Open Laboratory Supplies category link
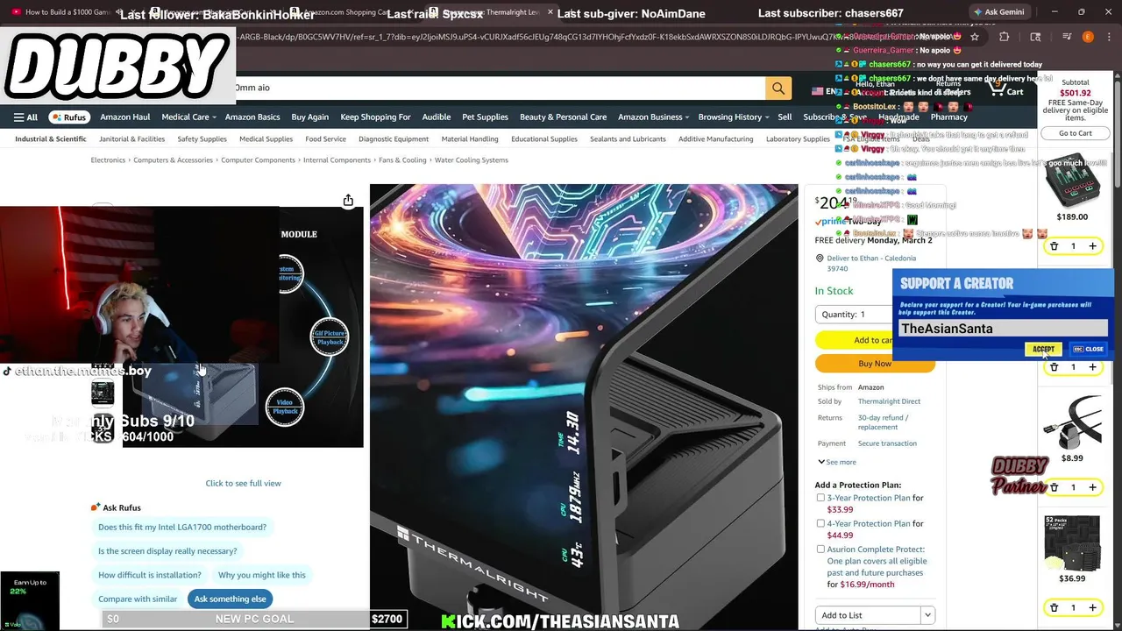The image size is (1122, 631). click(798, 138)
